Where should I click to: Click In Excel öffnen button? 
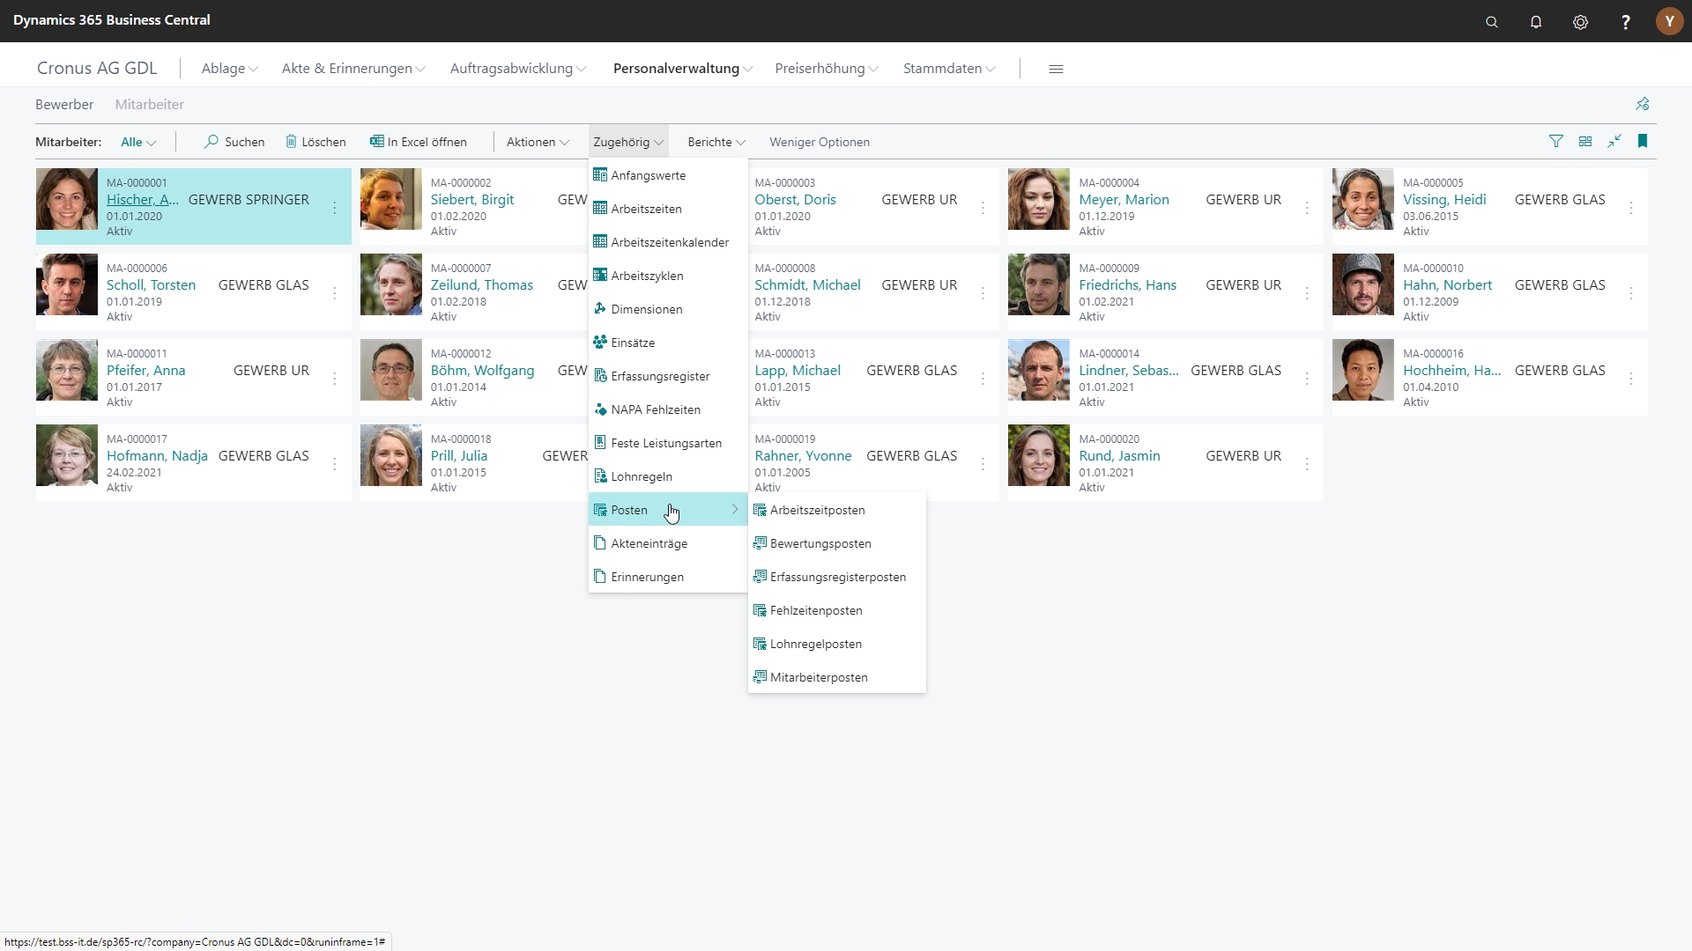[x=419, y=143]
